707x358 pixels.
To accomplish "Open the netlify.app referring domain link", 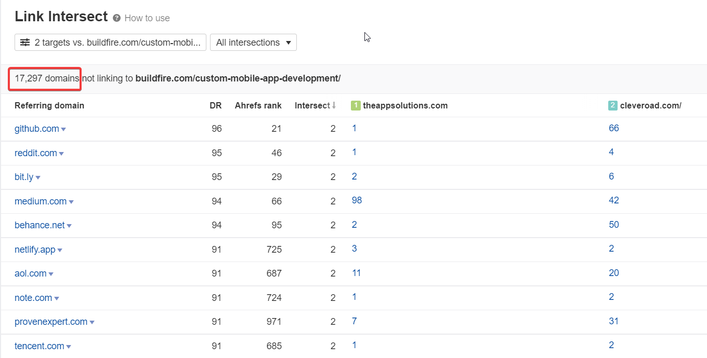I will point(35,250).
